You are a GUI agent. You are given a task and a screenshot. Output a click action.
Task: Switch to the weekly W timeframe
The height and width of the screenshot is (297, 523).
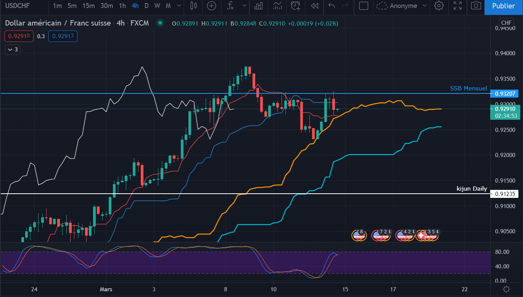tap(157, 6)
